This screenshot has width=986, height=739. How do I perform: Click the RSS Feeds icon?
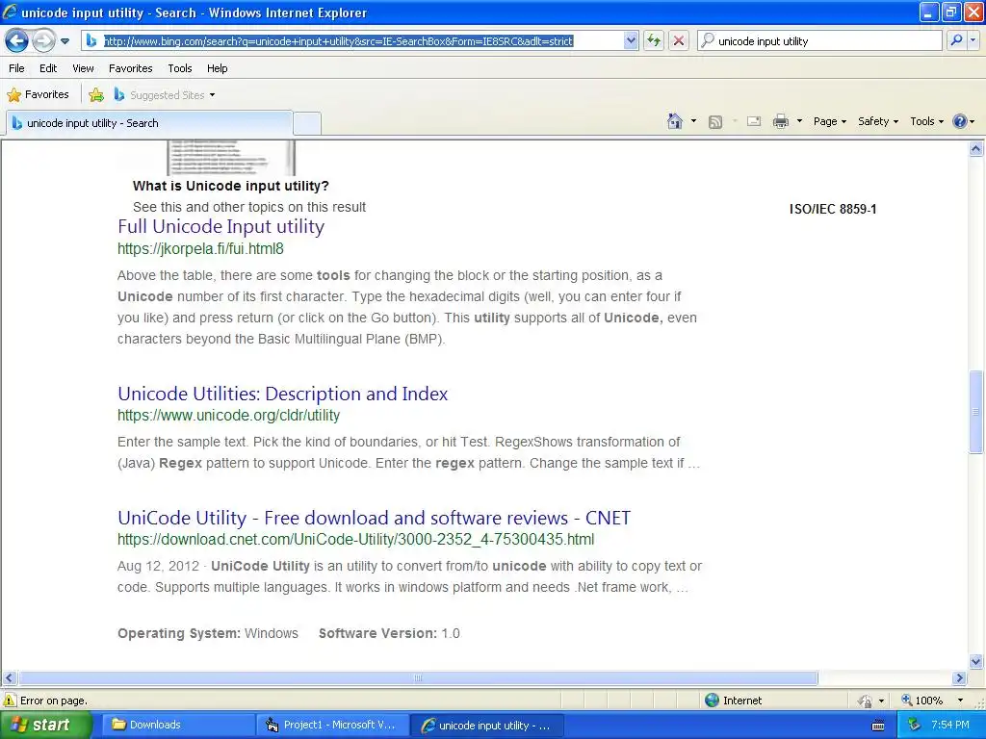(715, 122)
